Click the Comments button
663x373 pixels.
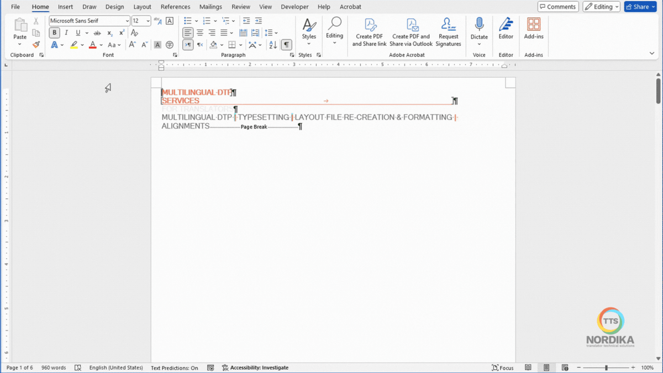click(x=558, y=7)
